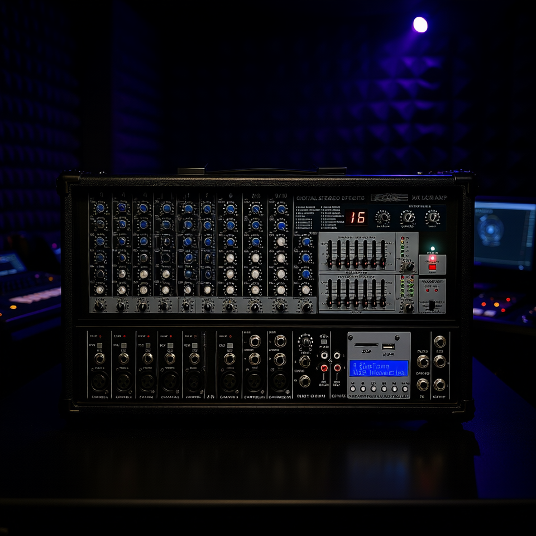Click the first effects knob beside the 16 display

383,217
